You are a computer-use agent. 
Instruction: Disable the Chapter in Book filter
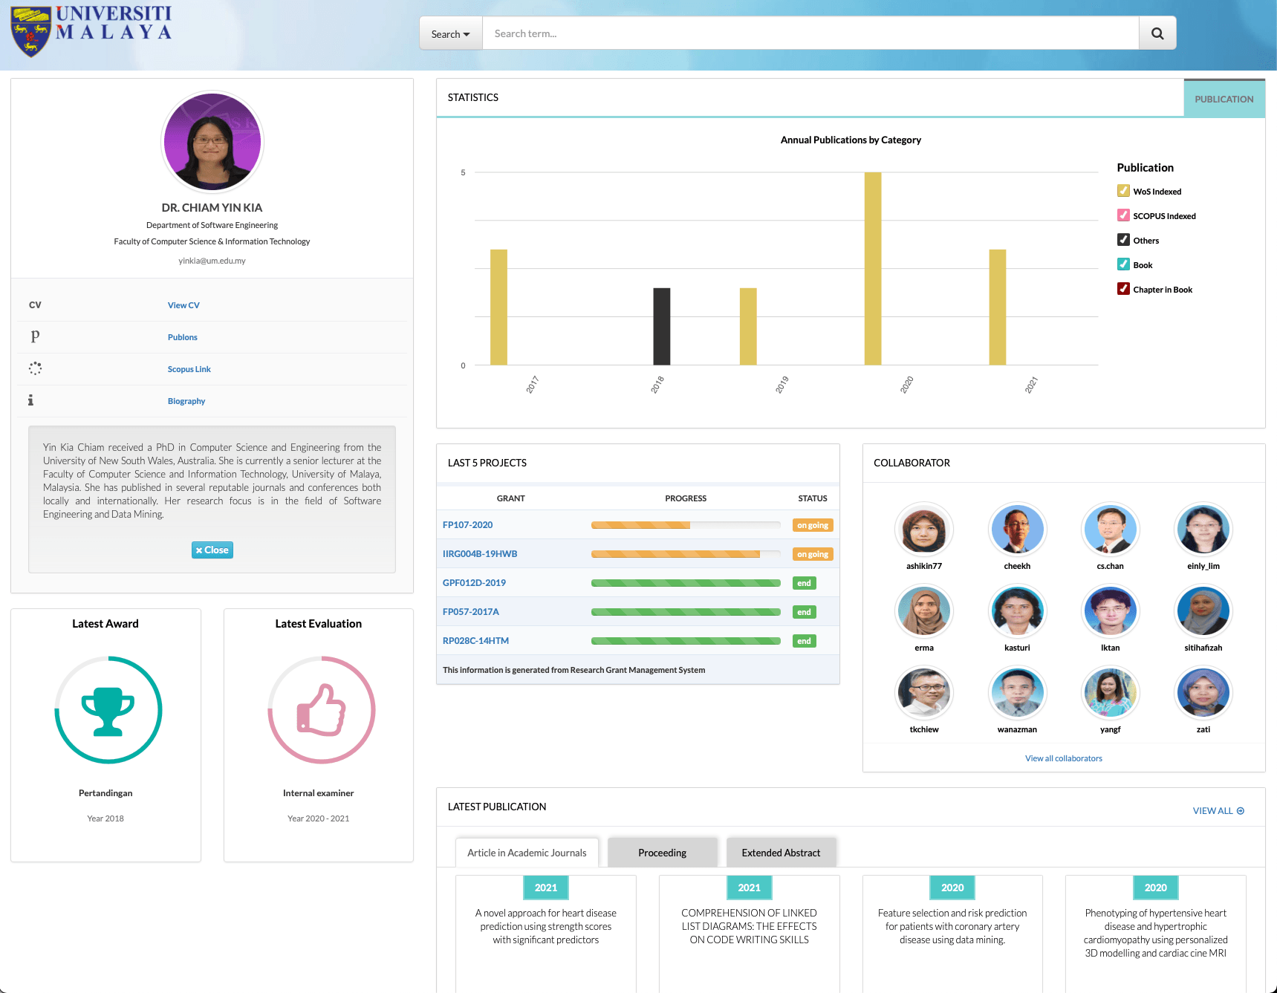1123,288
